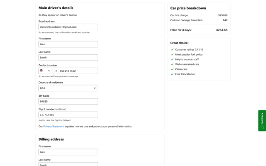Click the Feedback speech bubble icon
The image size is (266, 166).
[262, 127]
